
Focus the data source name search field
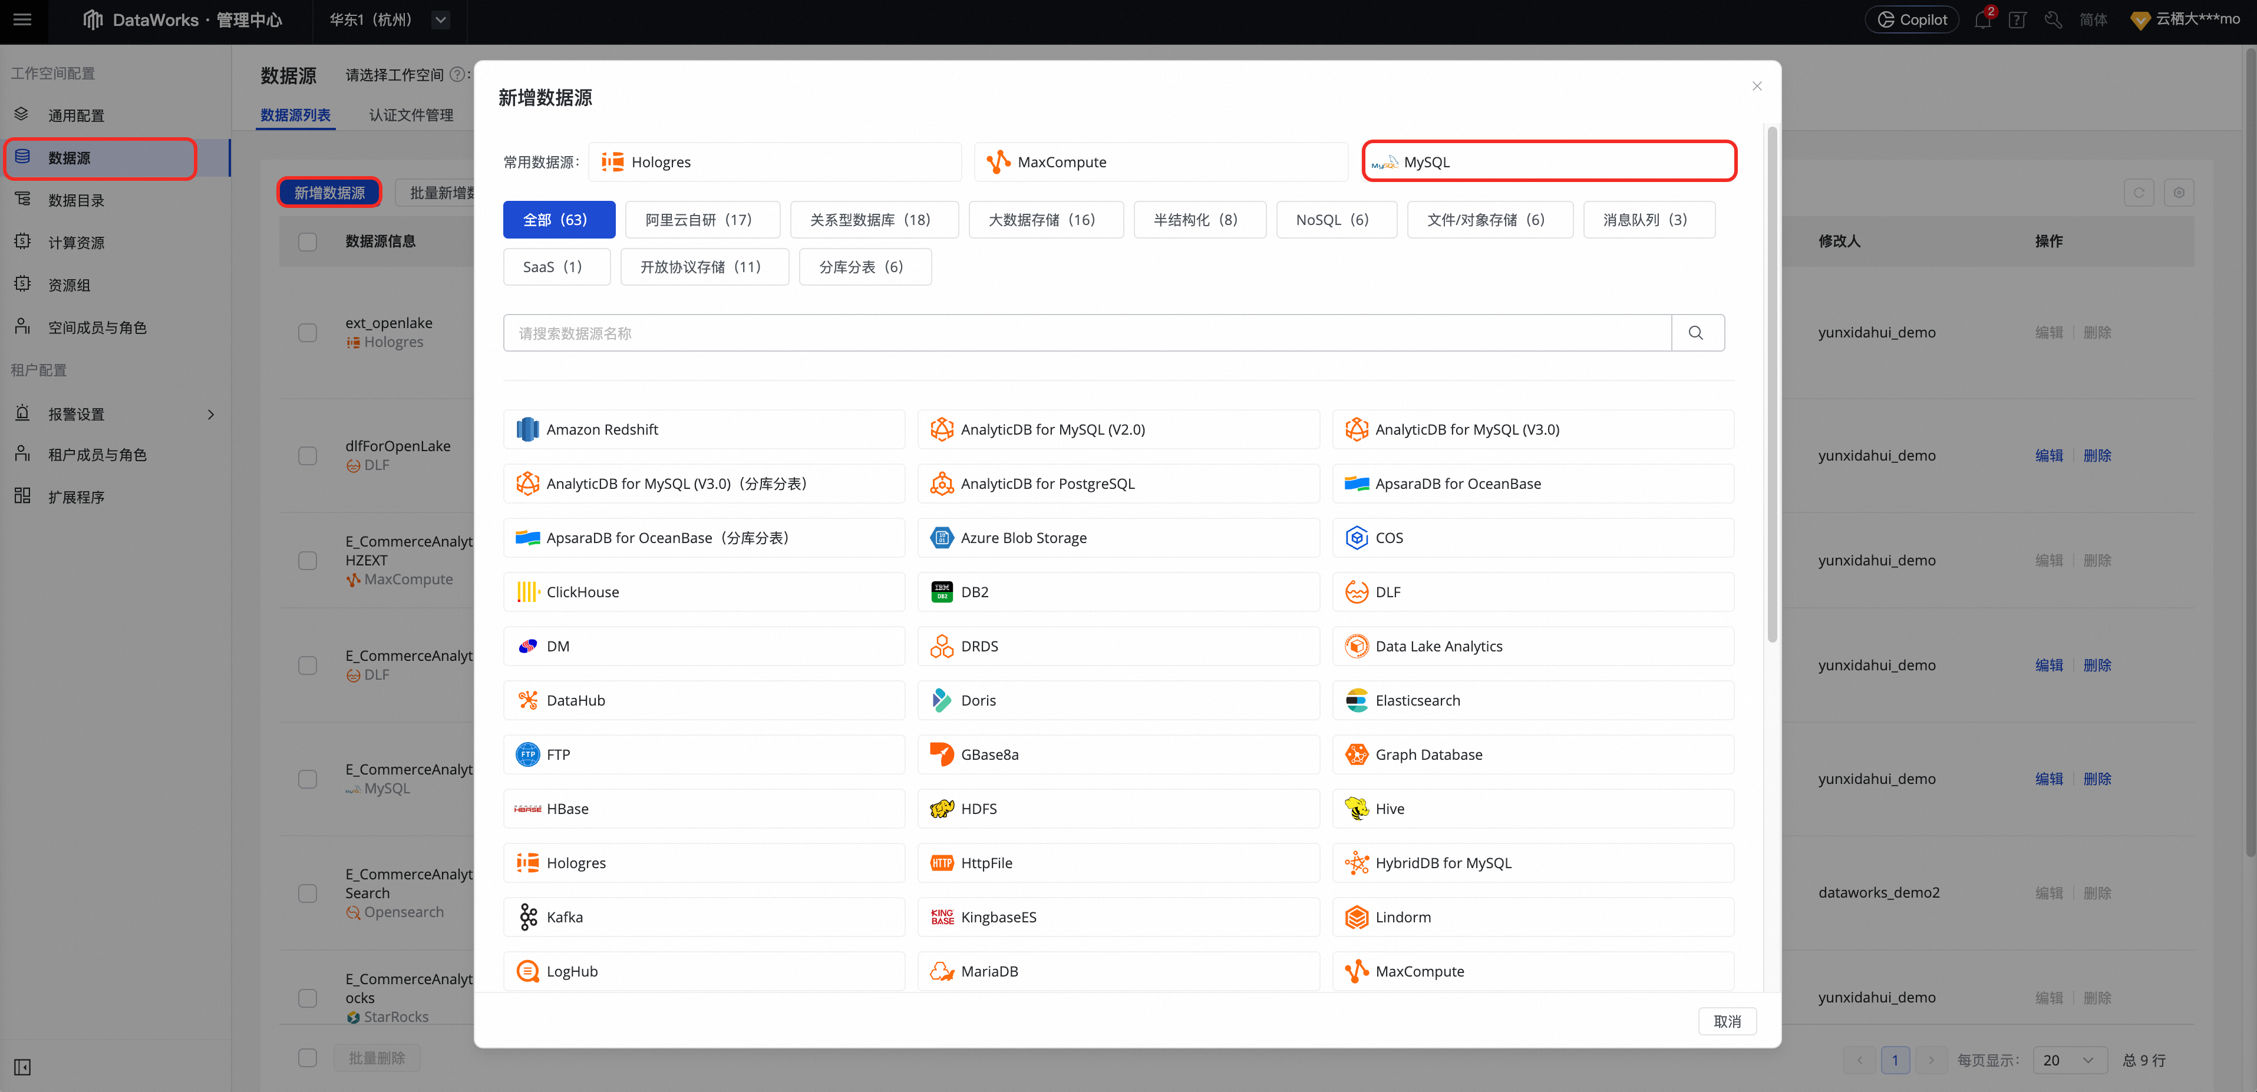[x=1087, y=333]
